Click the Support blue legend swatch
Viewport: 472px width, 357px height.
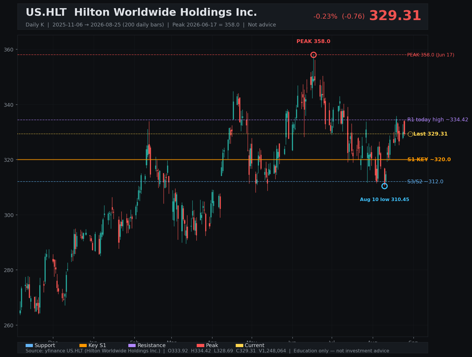[x=29, y=345]
